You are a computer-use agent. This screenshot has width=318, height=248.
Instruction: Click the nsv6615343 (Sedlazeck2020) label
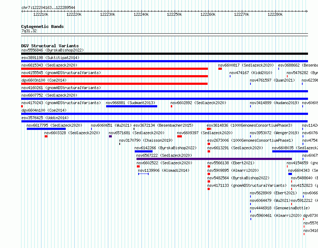(x=49, y=65)
